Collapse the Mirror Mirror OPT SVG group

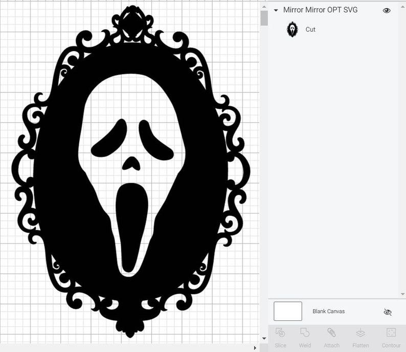click(x=276, y=10)
